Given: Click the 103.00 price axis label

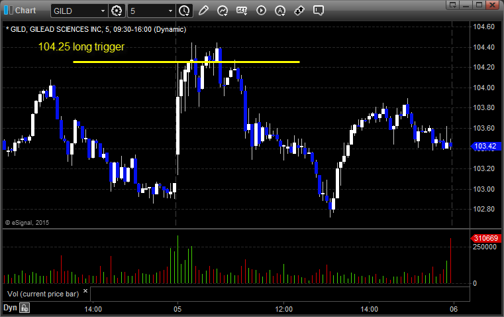Looking at the screenshot, I should coord(483,189).
